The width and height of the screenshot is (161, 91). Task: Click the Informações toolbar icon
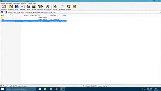[47, 7]
